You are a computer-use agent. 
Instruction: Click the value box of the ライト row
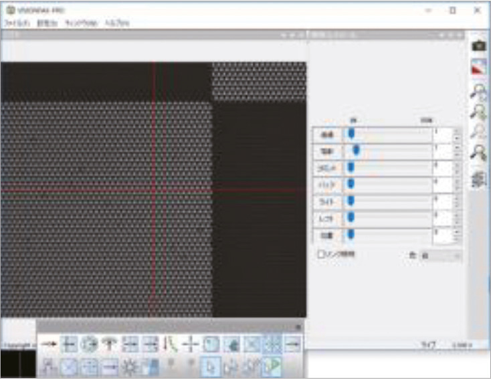[443, 202]
